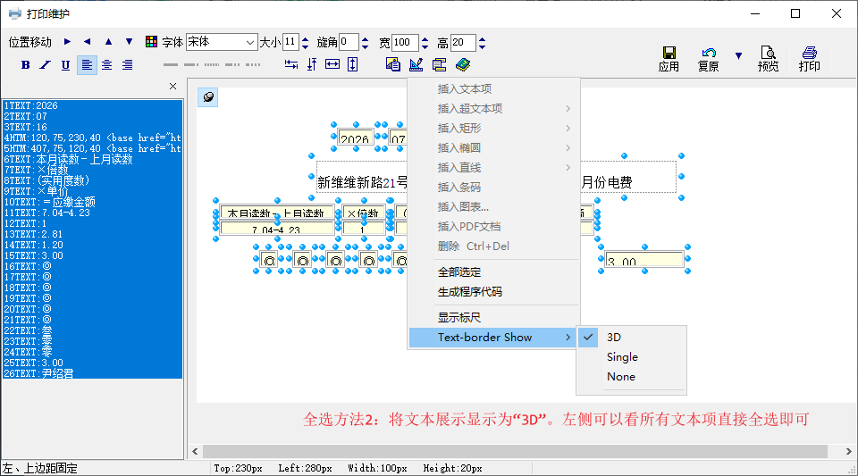The height and width of the screenshot is (476, 858).
Task: Move position up with the up arrow
Action: point(108,42)
